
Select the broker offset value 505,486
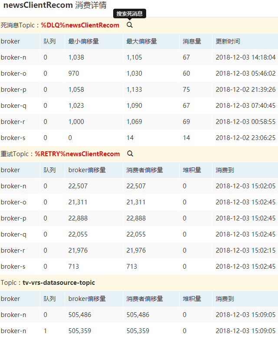[80, 315]
